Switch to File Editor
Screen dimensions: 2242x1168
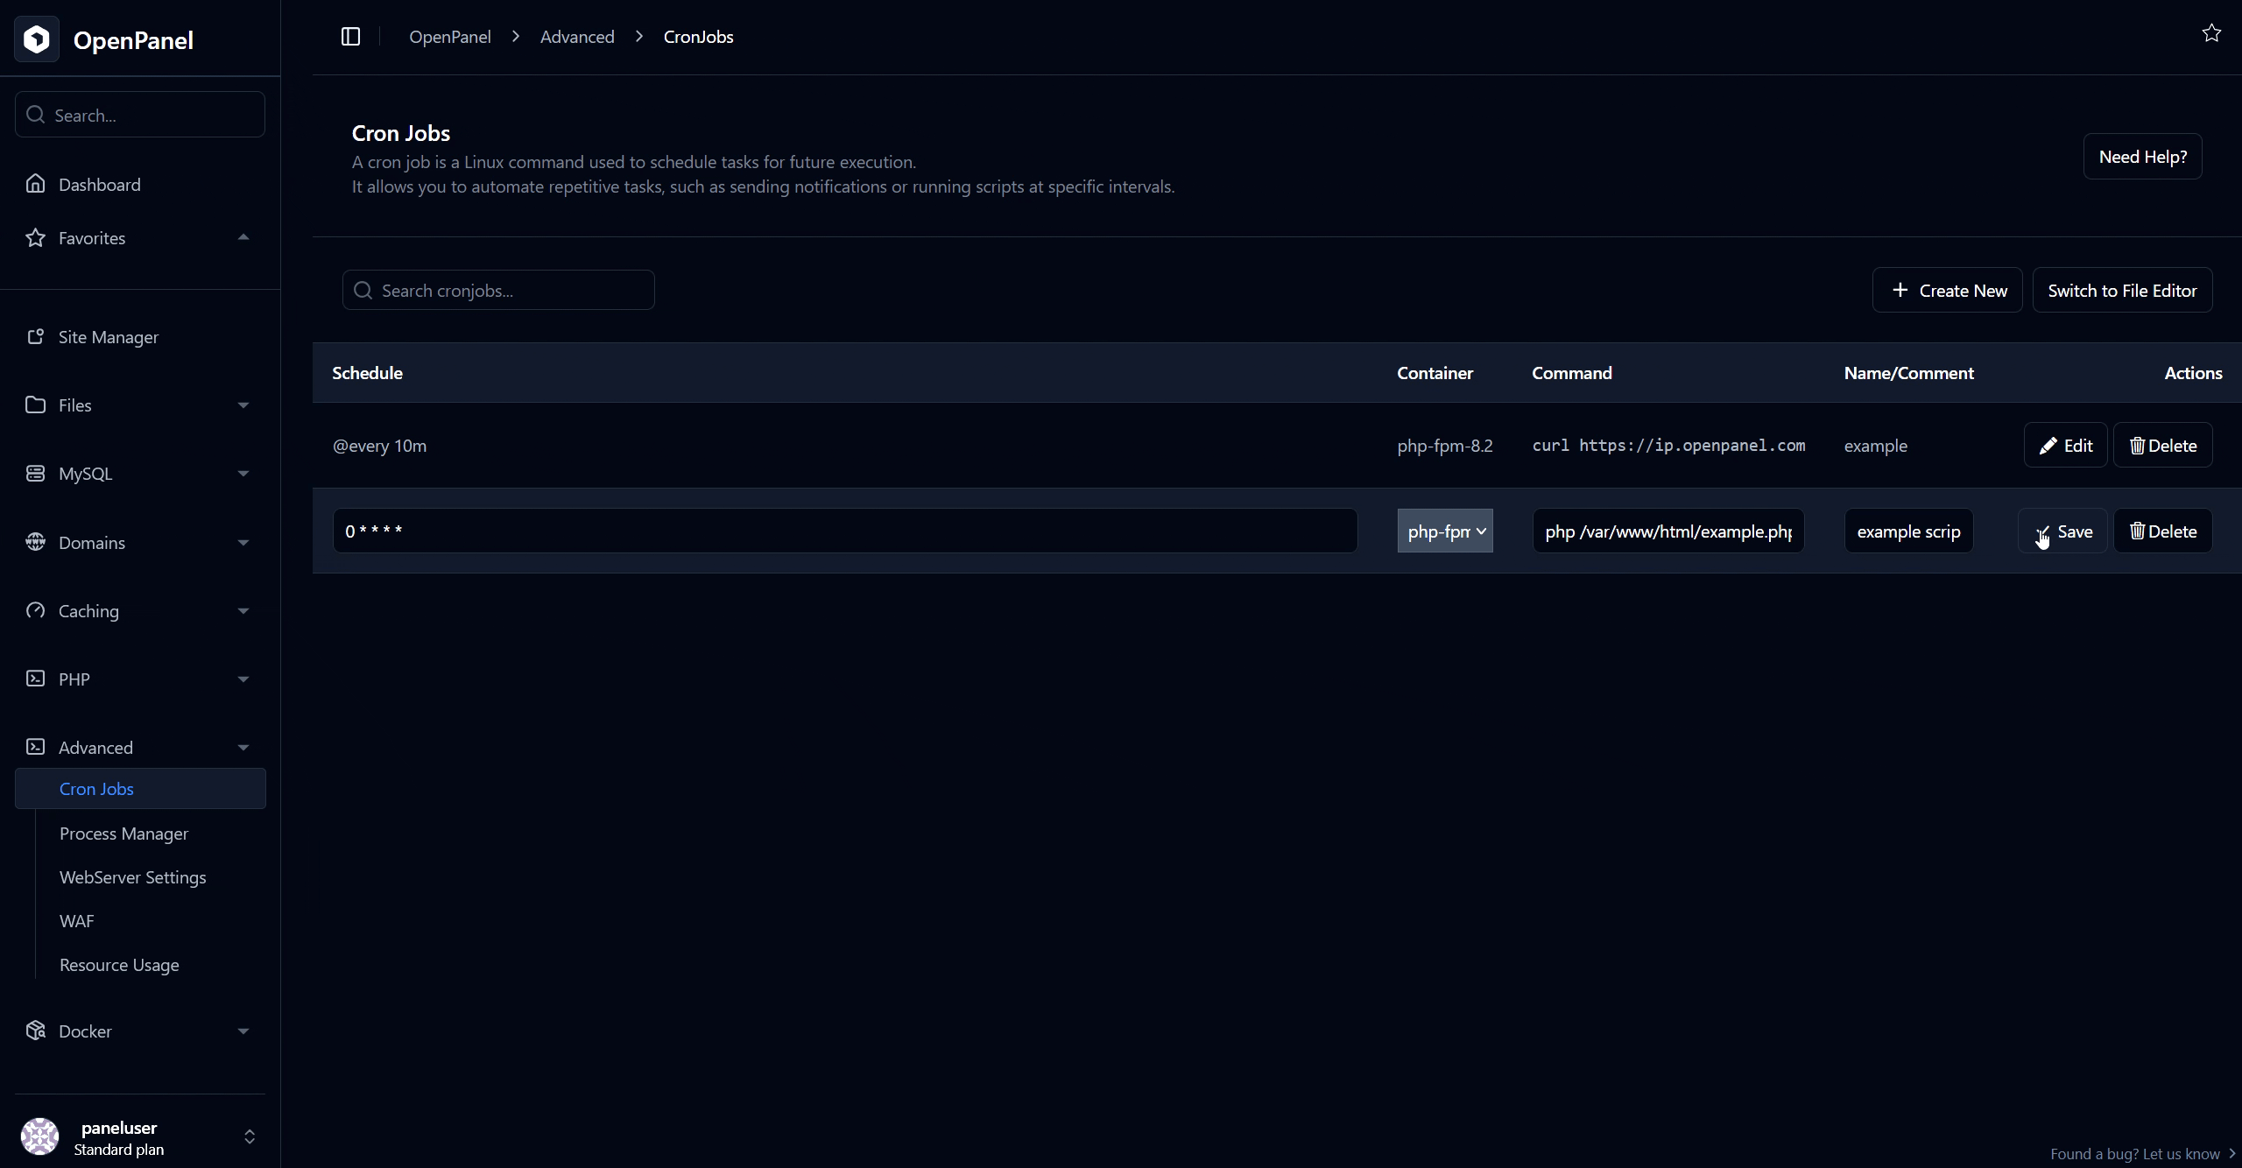[x=2122, y=290]
